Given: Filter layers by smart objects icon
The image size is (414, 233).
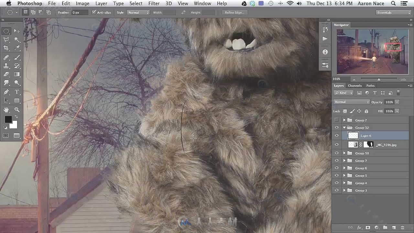Looking at the screenshot, I should [x=390, y=93].
